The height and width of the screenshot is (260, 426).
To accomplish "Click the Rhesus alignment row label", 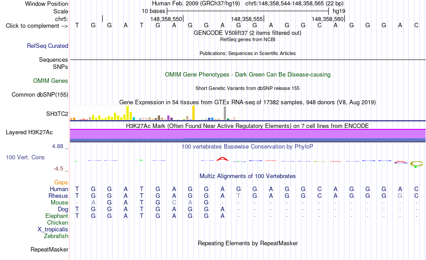I will (58, 196).
